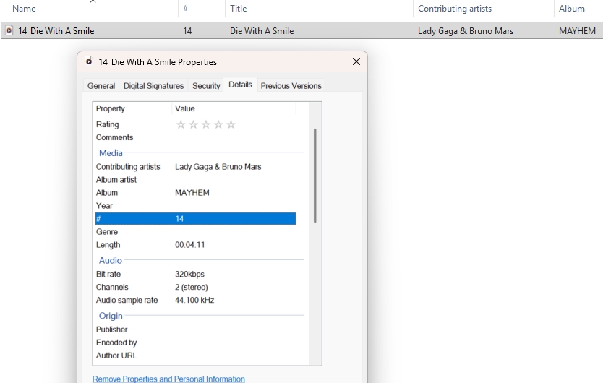Click the audio file icon for 14_Die With A Smile

[x=9, y=31]
